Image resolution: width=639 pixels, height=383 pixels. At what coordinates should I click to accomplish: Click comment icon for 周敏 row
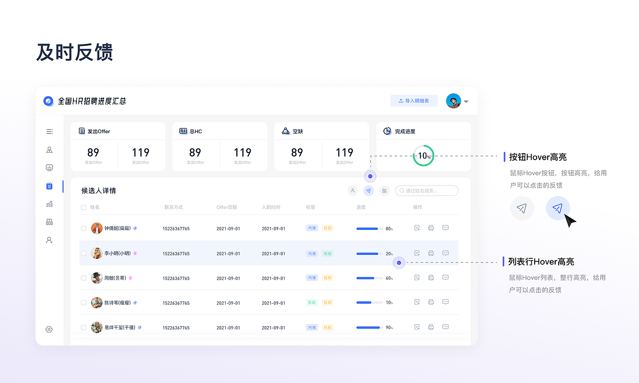[445, 278]
